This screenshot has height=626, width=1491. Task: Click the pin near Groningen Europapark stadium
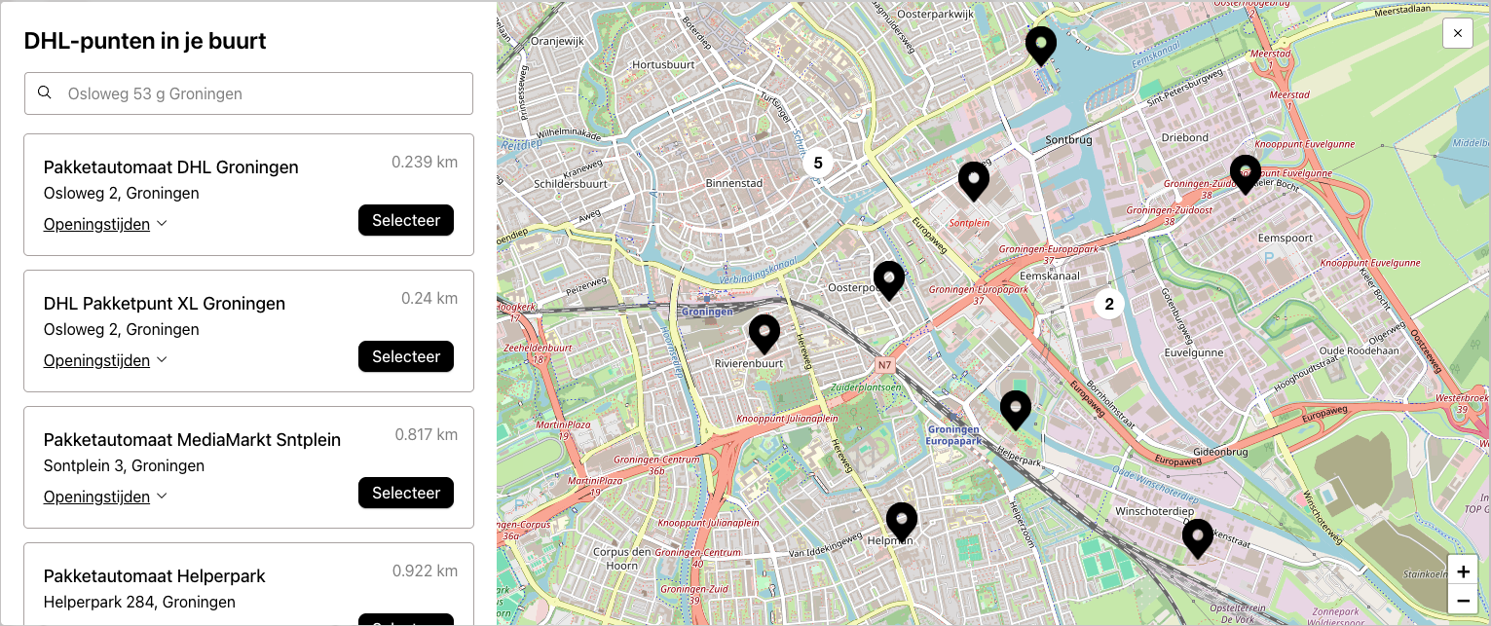click(x=1016, y=409)
